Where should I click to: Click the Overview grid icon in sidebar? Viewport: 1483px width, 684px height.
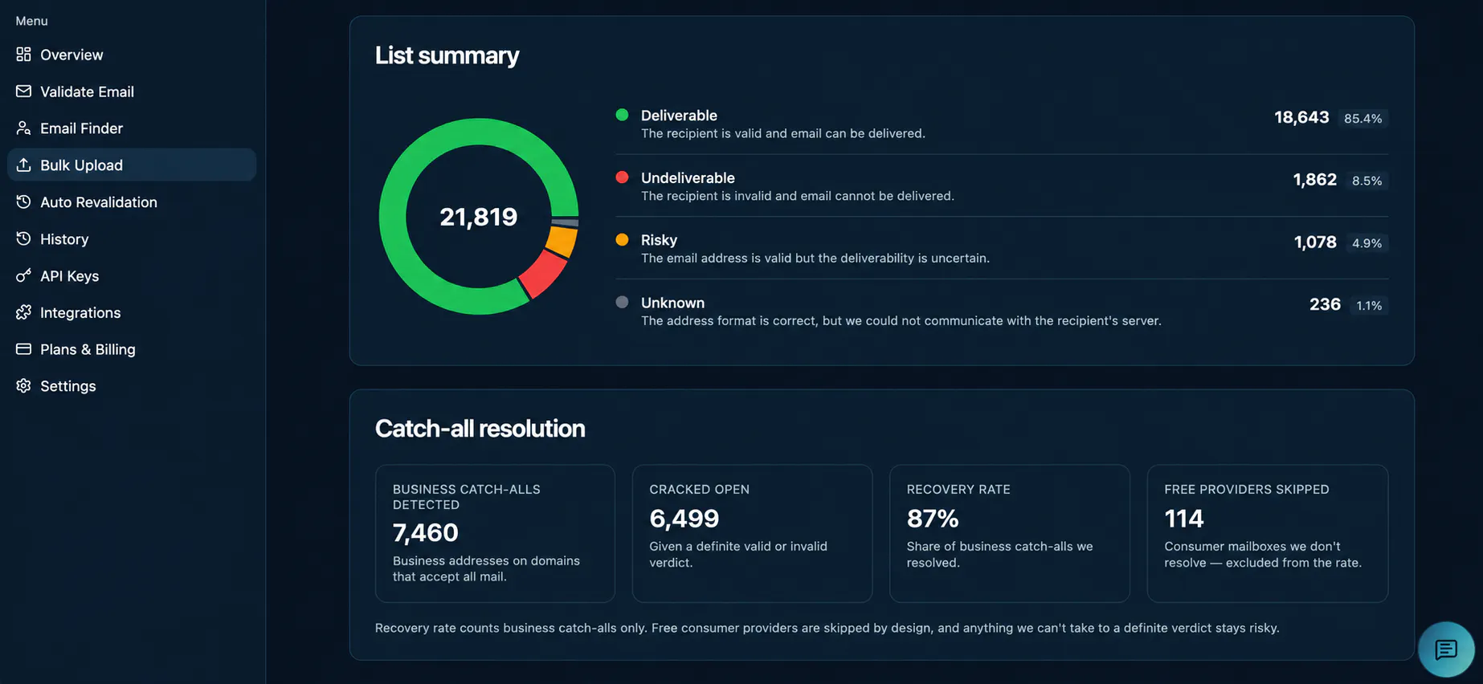[23, 55]
